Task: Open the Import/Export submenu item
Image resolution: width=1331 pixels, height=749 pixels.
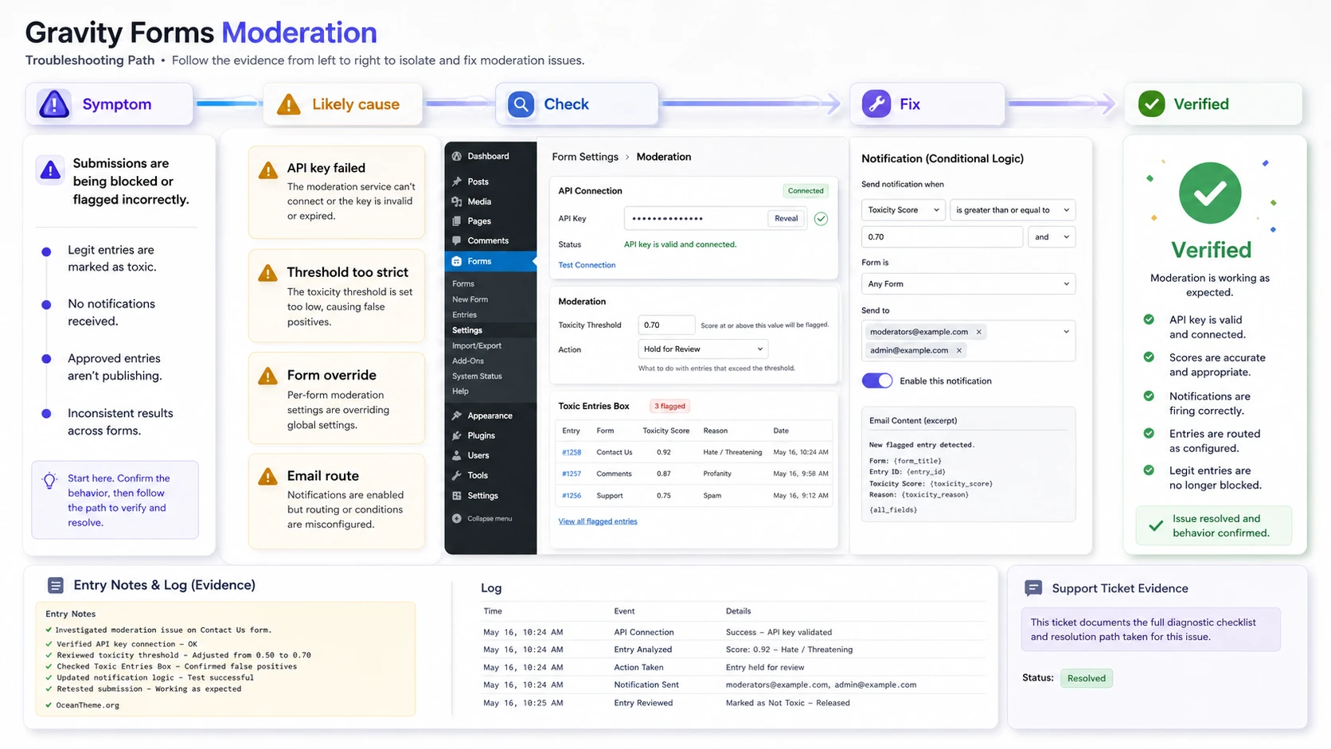Action: coord(477,345)
